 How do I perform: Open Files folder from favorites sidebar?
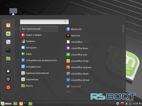tap(8, 59)
